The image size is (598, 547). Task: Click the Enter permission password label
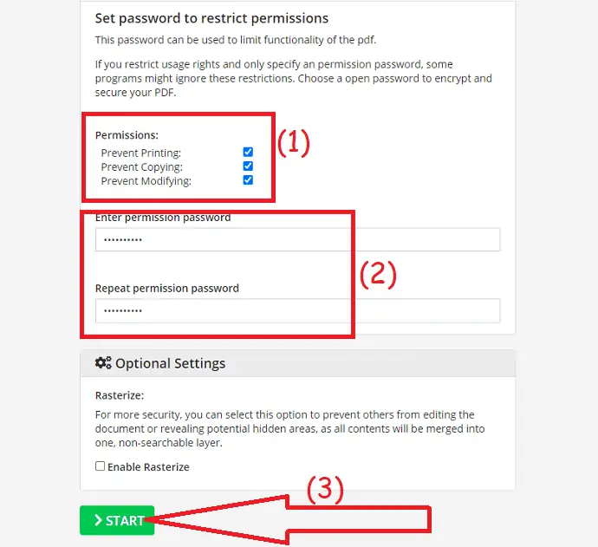click(163, 218)
